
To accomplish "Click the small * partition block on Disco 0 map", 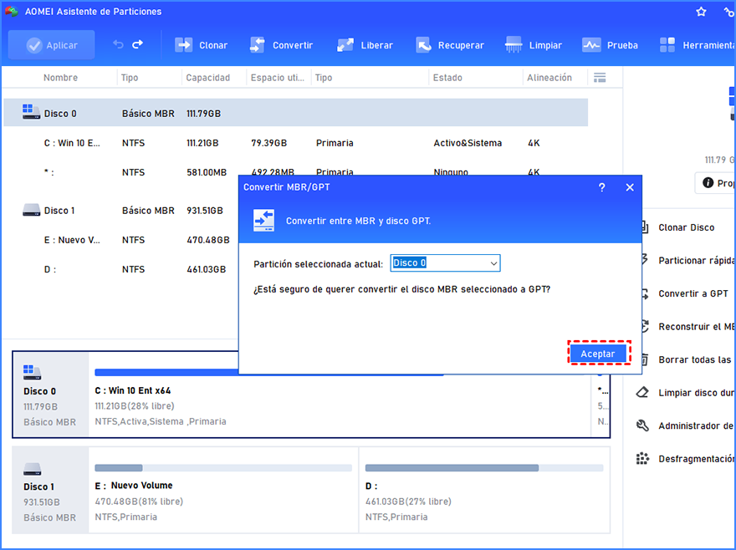I will click(x=601, y=406).
